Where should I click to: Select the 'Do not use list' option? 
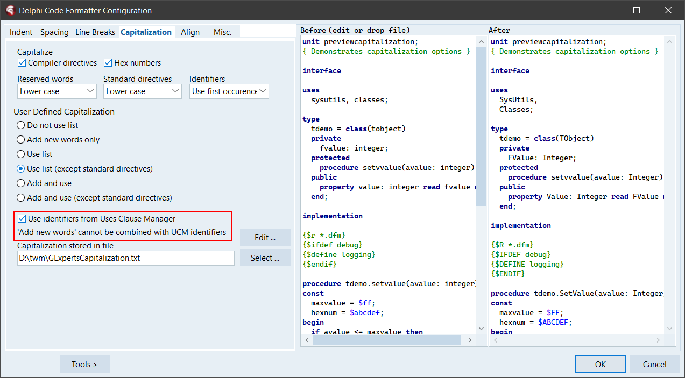pyautogui.click(x=21, y=125)
